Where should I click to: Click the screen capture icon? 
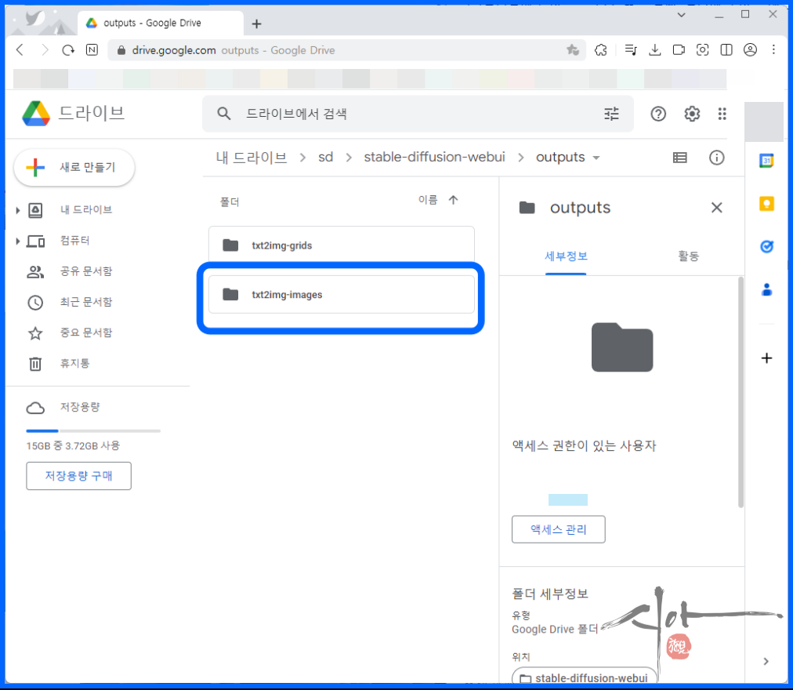[702, 49]
